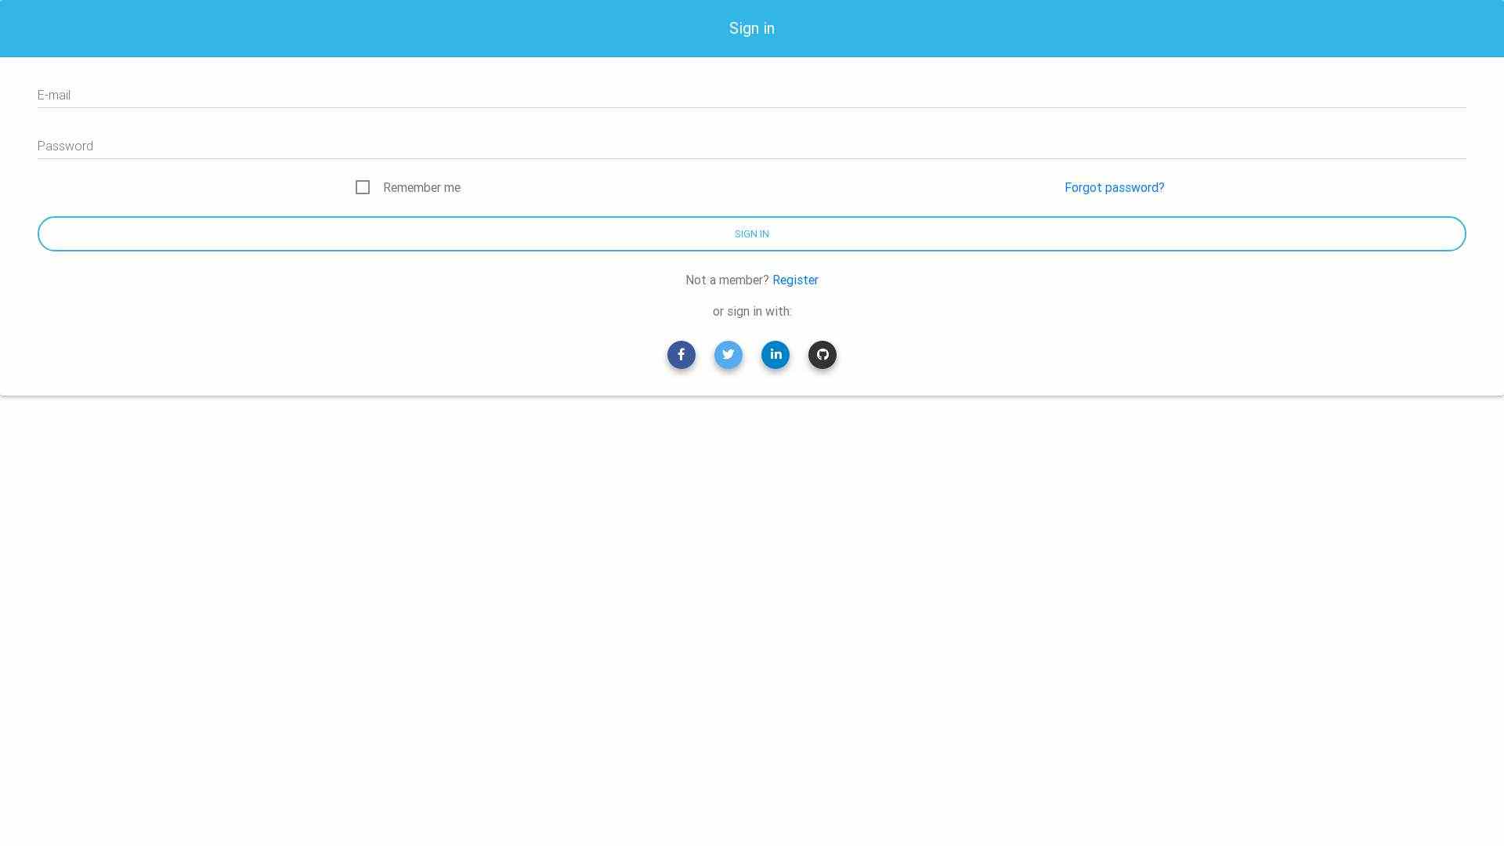Viewport: 1504px width, 846px height.
Task: Click the 'Sign in' header title
Action: (751, 28)
